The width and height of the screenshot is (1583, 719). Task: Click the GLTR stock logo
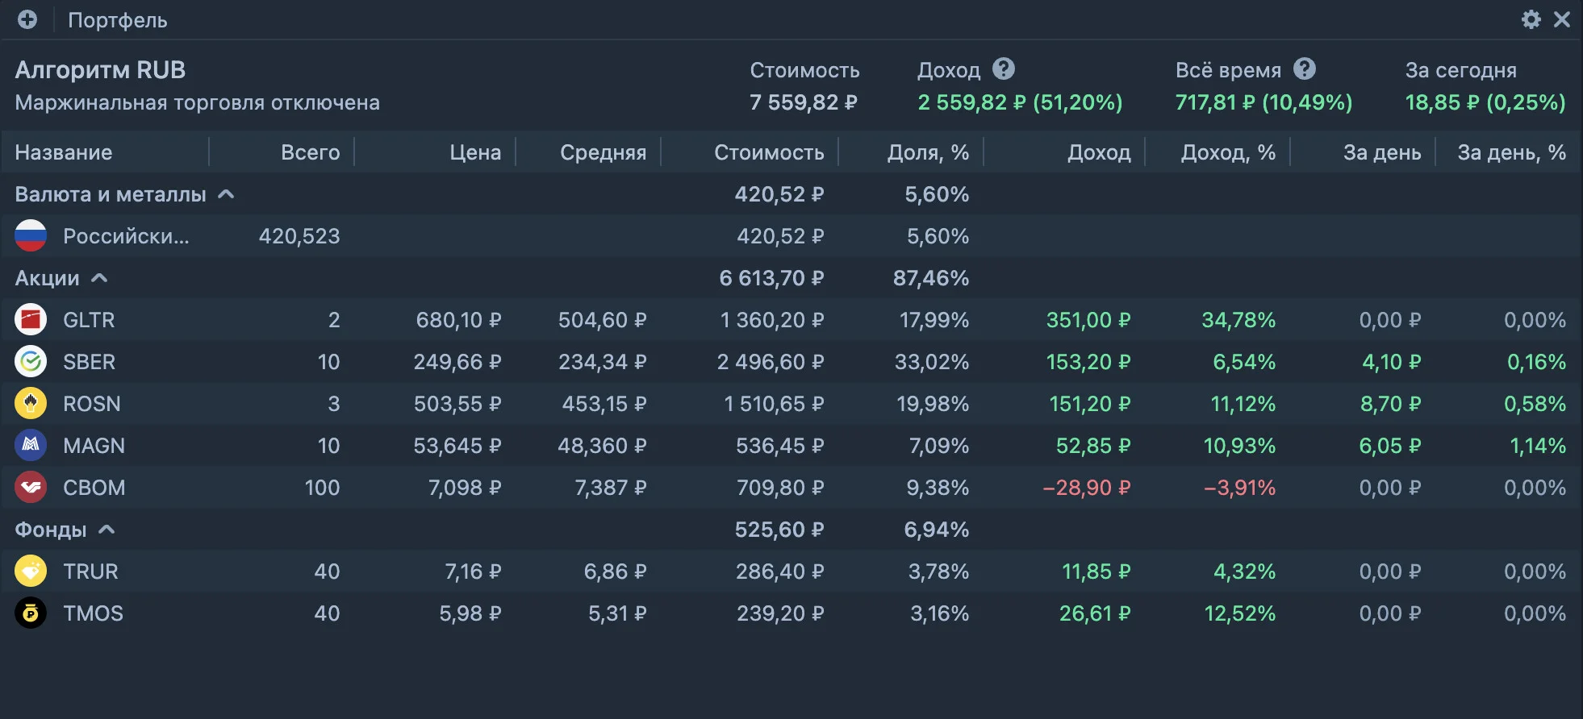pos(31,320)
